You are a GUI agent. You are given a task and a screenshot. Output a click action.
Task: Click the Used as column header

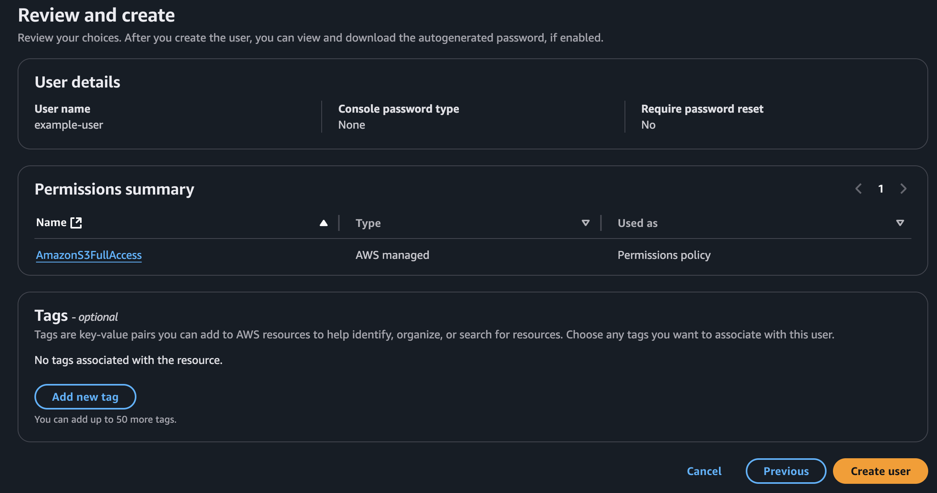point(637,223)
